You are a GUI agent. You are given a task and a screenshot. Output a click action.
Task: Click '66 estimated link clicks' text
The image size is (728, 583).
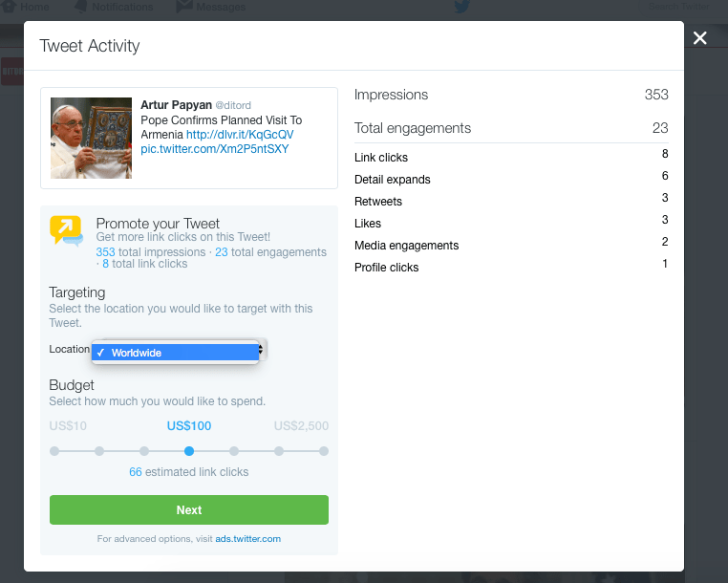click(189, 472)
